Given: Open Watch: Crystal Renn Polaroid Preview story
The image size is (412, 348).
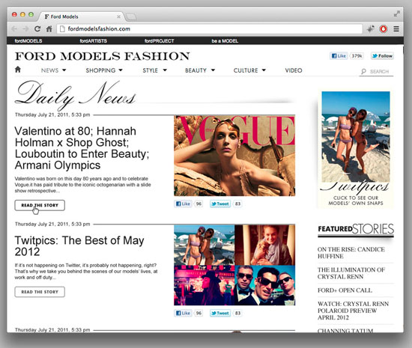Looking at the screenshot, I should [353, 311].
